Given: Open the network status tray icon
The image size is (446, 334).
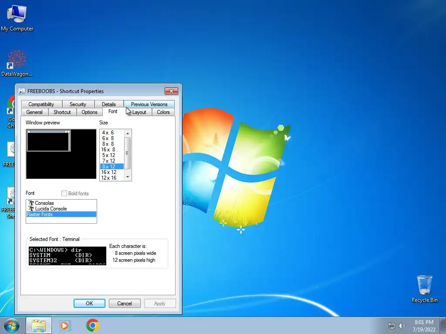Looking at the screenshot, I should point(392,326).
